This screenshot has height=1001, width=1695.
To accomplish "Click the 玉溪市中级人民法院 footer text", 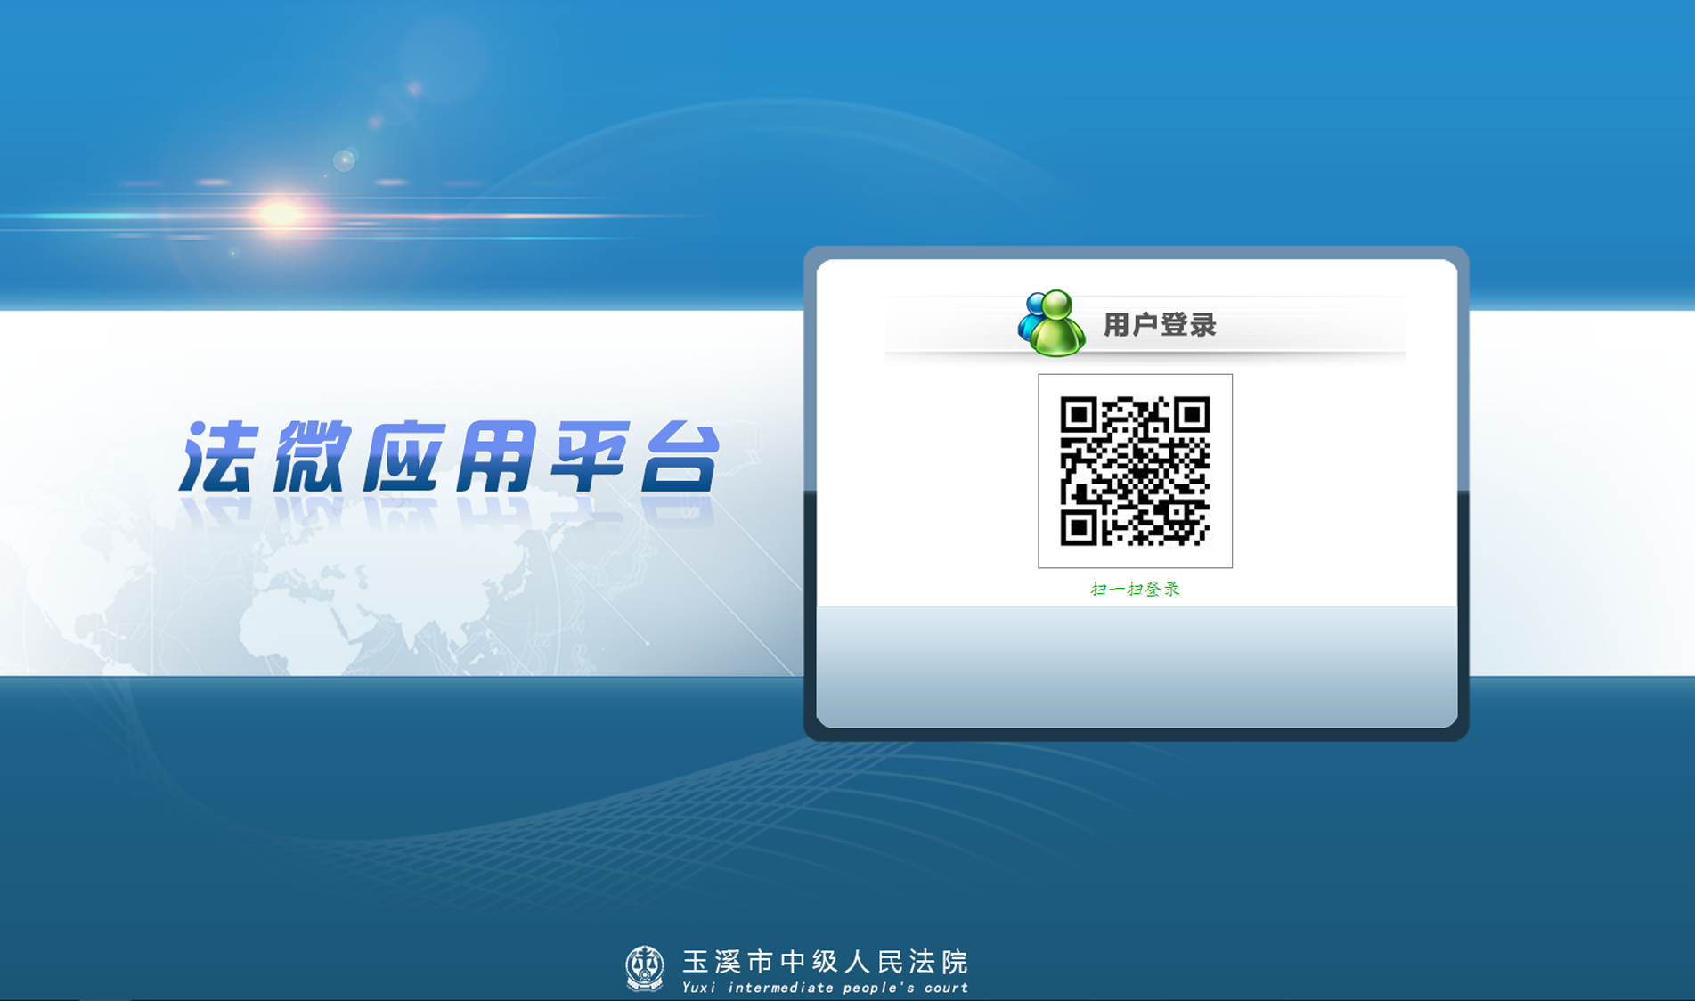I will 825,961.
